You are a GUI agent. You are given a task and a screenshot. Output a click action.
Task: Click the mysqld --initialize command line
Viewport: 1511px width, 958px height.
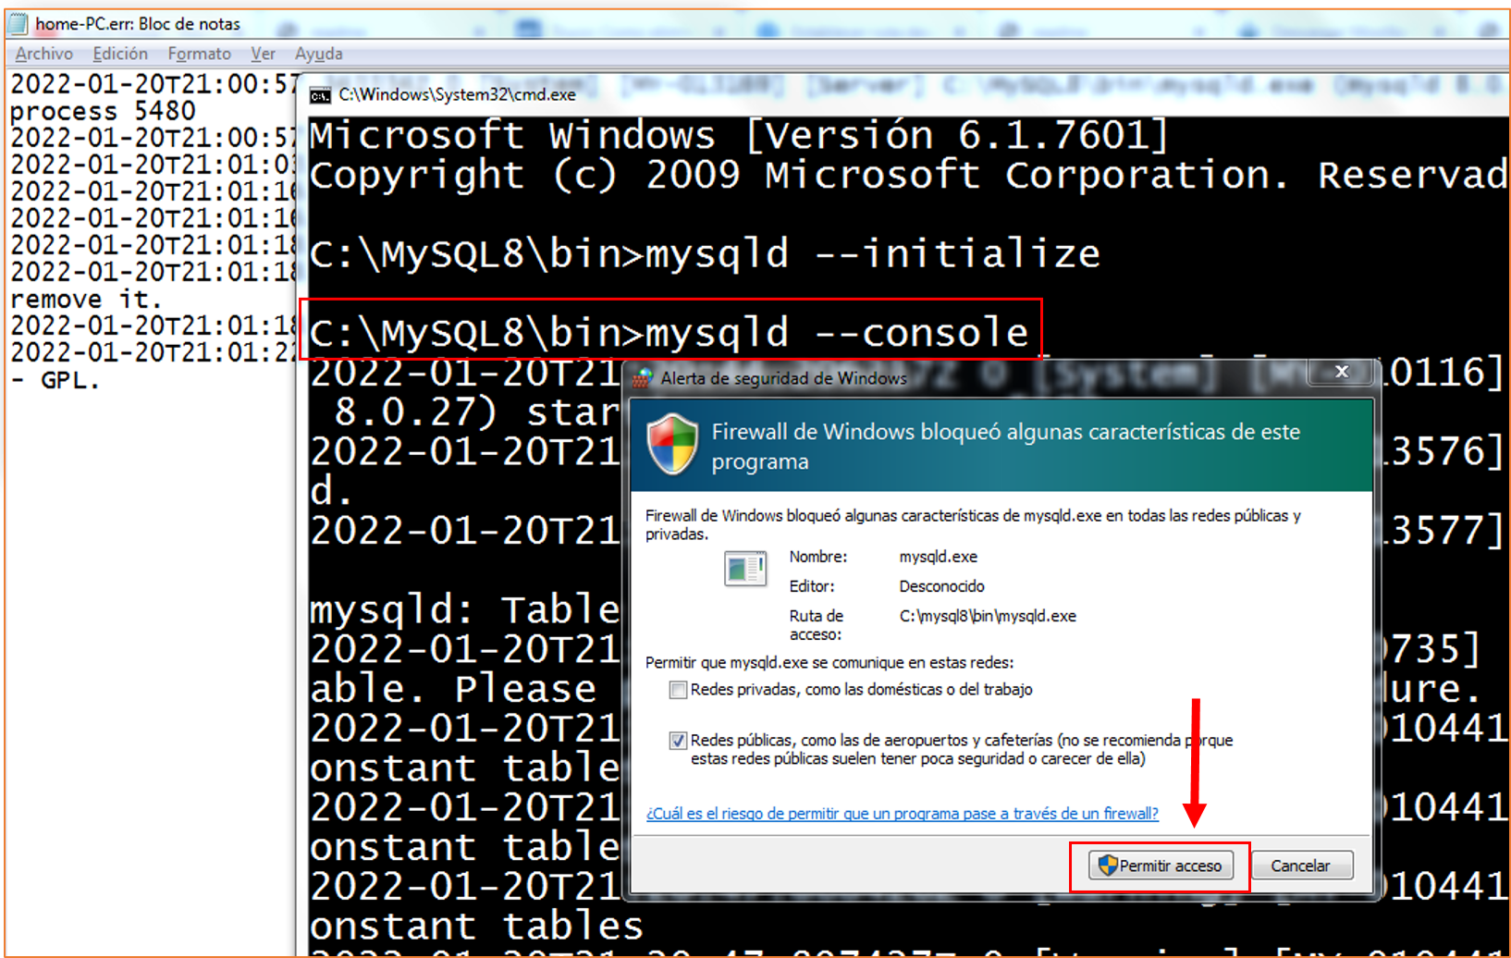pyautogui.click(x=705, y=253)
